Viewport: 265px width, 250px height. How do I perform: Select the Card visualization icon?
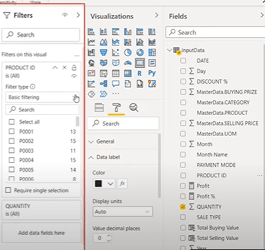coord(140,63)
